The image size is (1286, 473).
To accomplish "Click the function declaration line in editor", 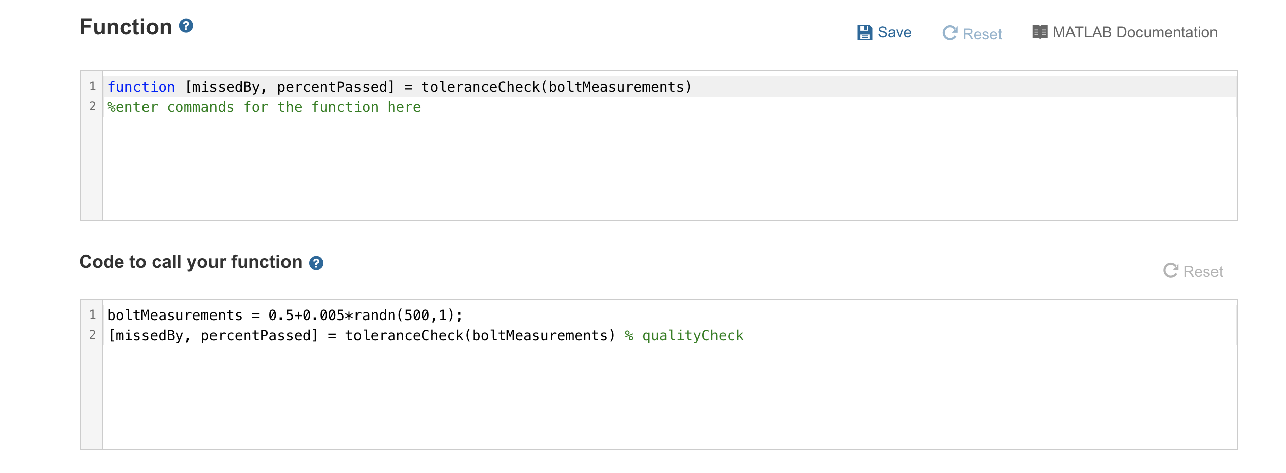I will pyautogui.click(x=670, y=87).
